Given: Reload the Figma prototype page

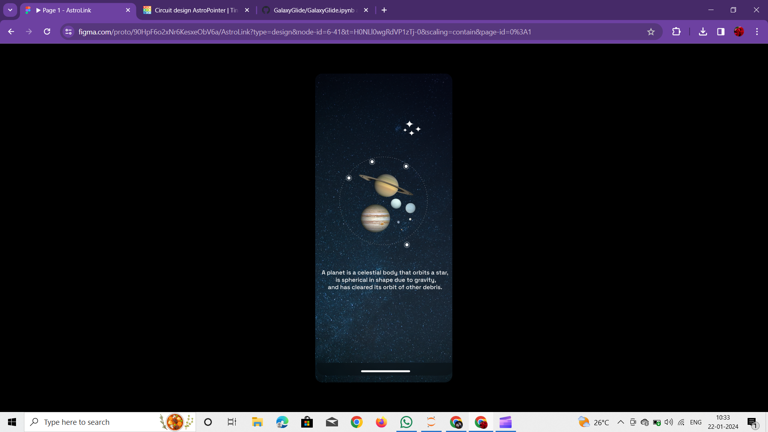Looking at the screenshot, I should pos(47,32).
